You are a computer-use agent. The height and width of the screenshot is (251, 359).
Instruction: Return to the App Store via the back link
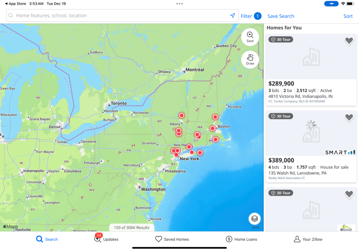click(15, 4)
